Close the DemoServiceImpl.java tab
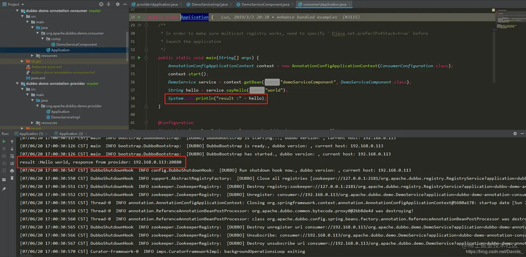 [231, 5]
